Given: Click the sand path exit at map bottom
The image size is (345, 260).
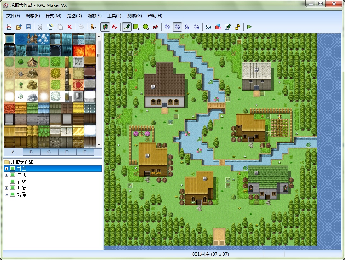Looking at the screenshot, I should pos(219,237).
